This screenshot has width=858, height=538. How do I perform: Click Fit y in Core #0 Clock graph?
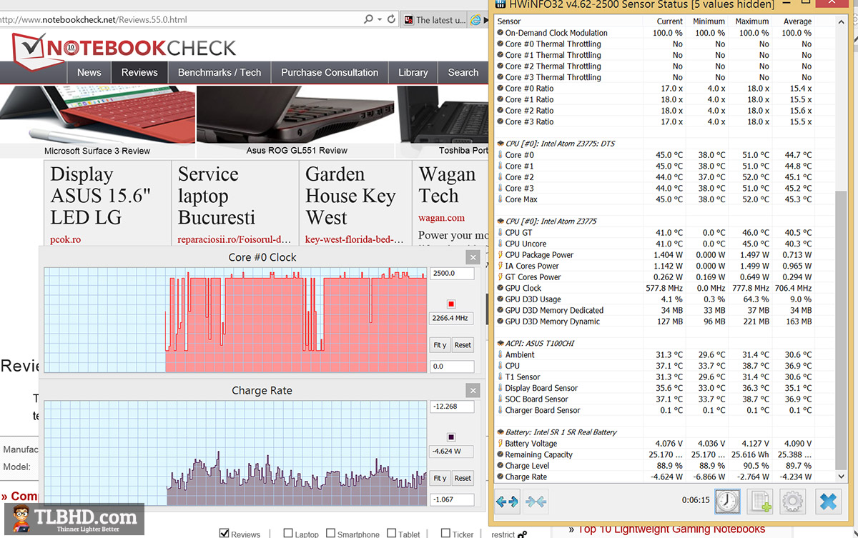tap(440, 345)
